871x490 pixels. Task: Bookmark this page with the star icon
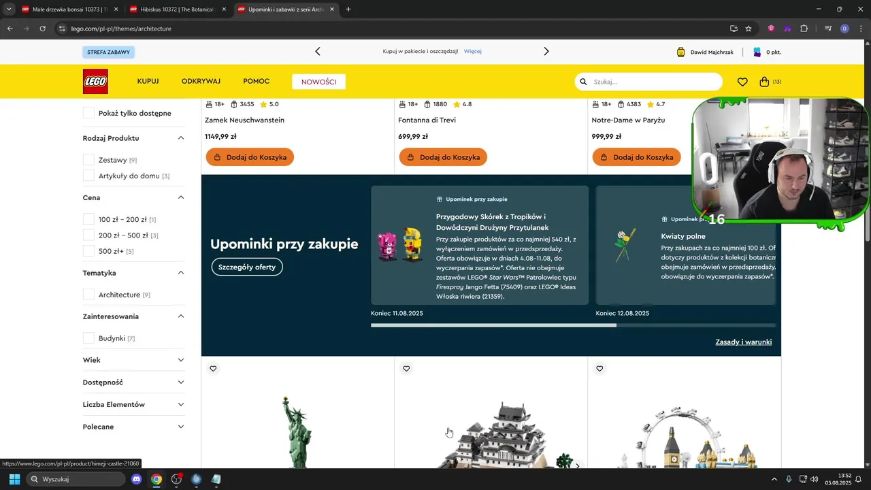tap(749, 29)
